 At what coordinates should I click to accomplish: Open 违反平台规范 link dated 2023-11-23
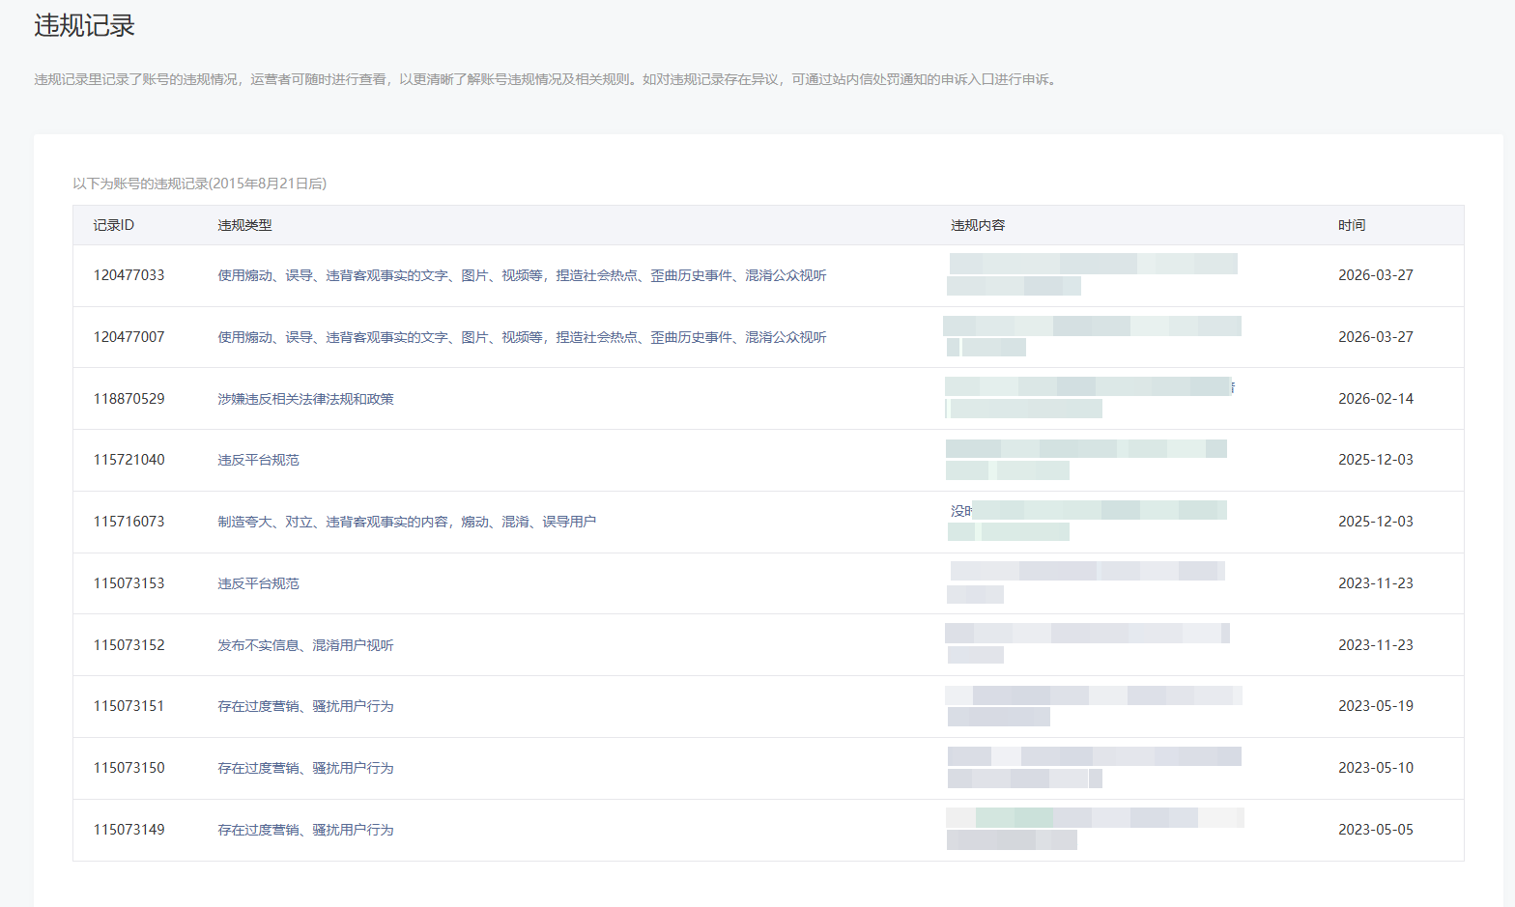click(258, 583)
